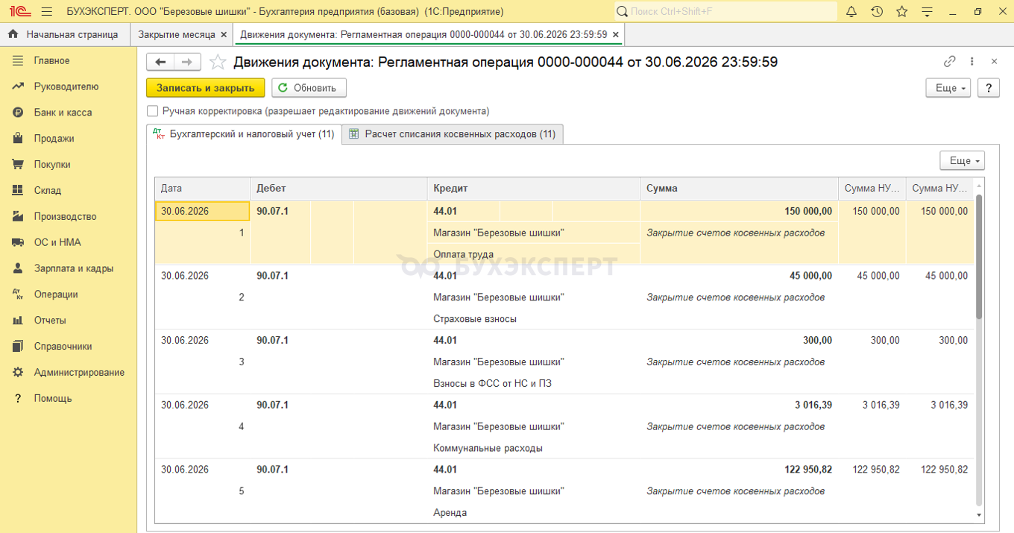Click the ОС и НМА truck icon

18,242
